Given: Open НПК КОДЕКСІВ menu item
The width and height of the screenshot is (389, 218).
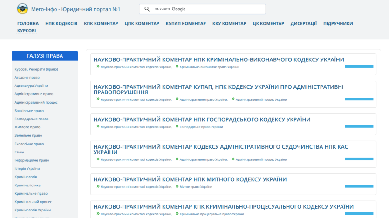Looking at the screenshot, I should coord(61,24).
